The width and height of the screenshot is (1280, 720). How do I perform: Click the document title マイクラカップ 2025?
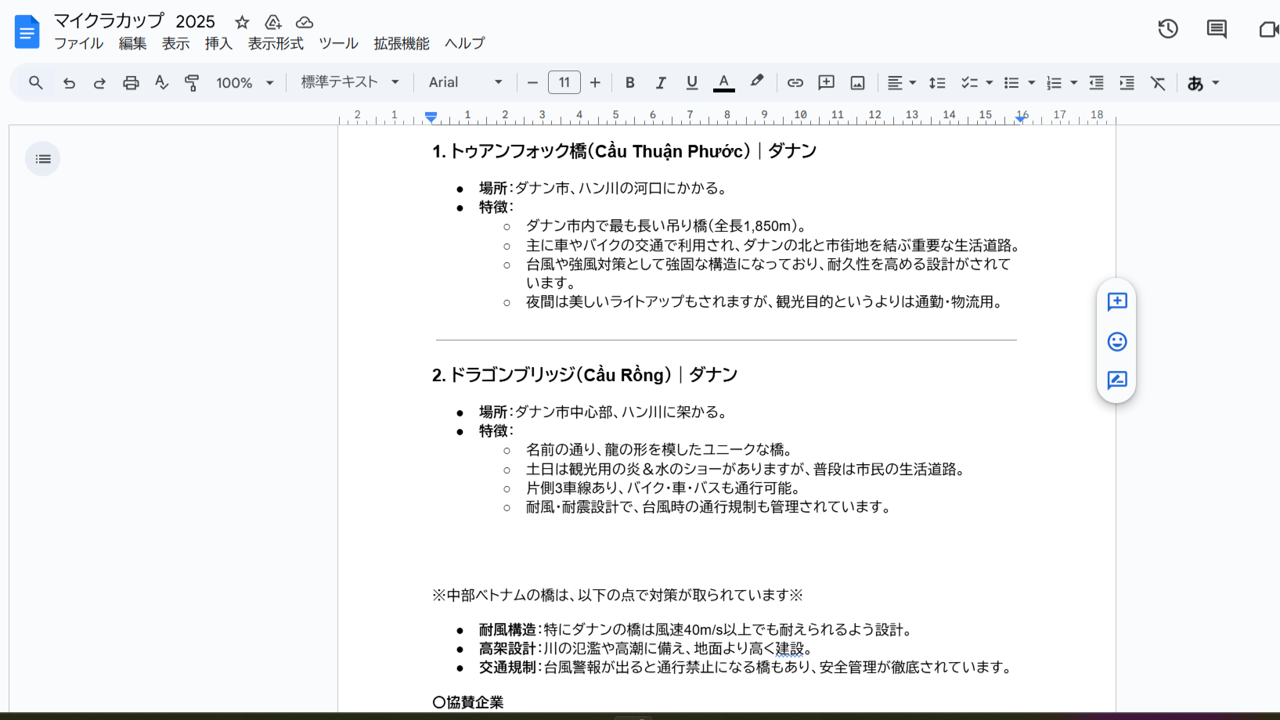click(x=134, y=21)
